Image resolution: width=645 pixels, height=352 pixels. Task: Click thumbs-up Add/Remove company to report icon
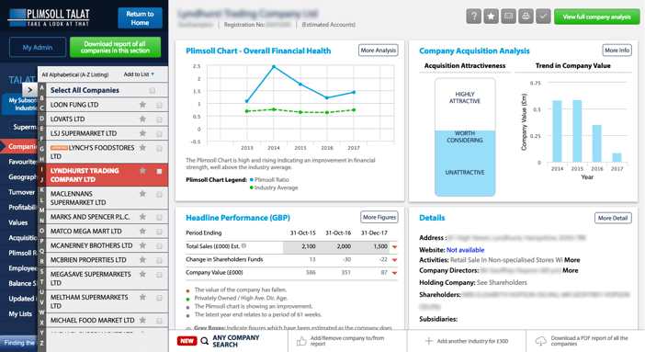(301, 341)
